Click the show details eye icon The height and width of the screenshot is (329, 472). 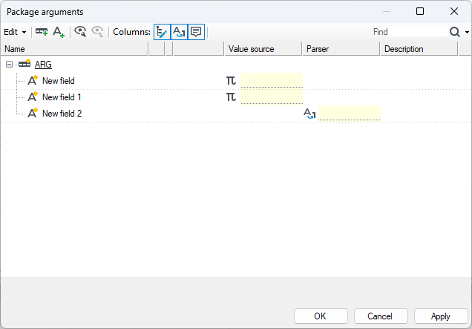pos(80,32)
